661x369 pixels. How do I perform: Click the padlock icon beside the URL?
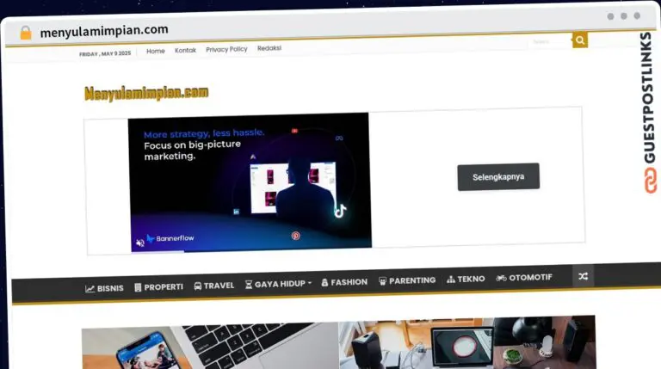point(26,33)
